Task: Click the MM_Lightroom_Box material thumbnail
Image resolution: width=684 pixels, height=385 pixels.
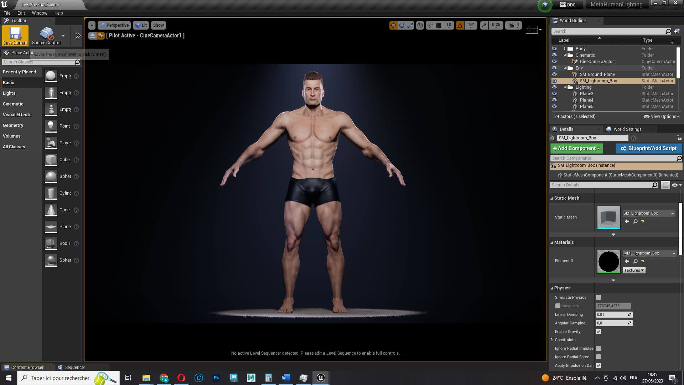Action: pyautogui.click(x=608, y=262)
